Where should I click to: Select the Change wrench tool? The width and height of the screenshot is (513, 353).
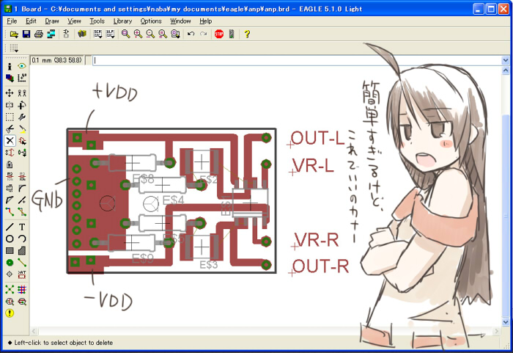[22, 117]
